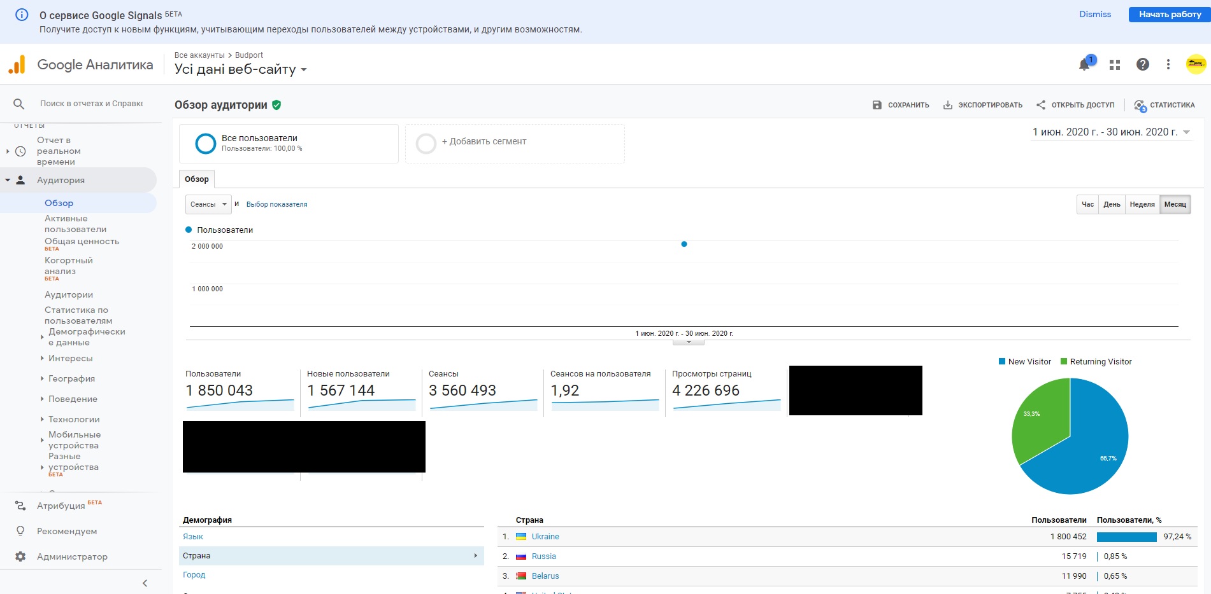Click the Начать работу button
Screen dimensions: 1211x594
[x=1170, y=14]
